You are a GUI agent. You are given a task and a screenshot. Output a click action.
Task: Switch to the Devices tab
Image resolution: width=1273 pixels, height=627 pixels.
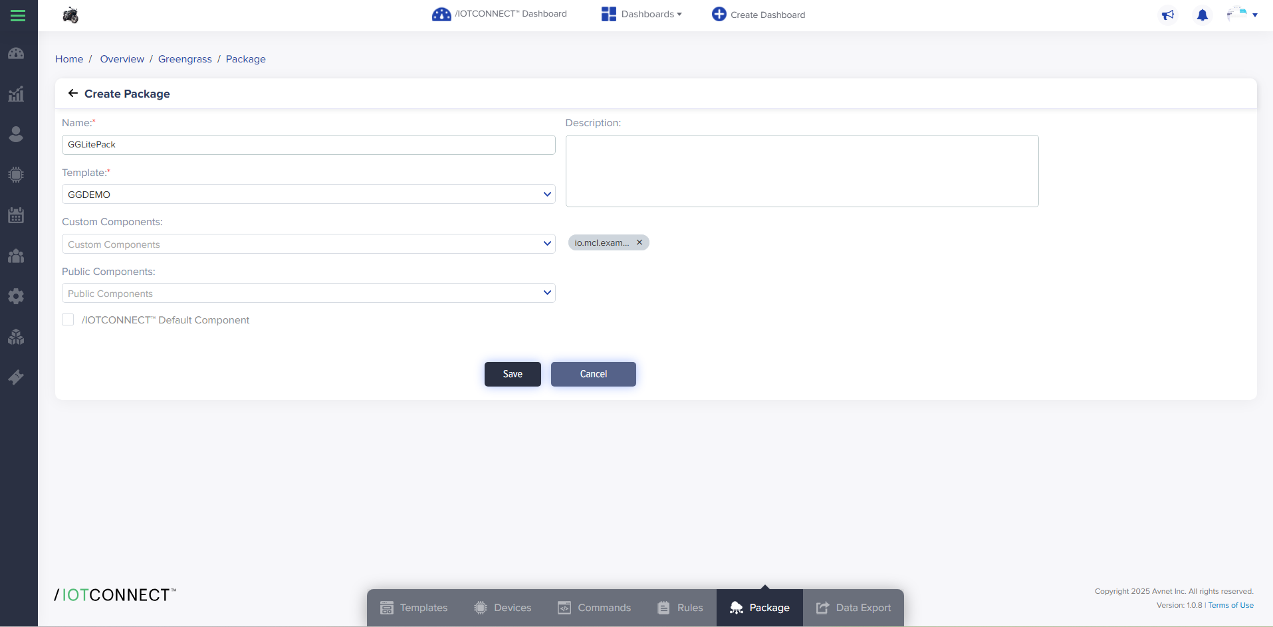coord(503,608)
